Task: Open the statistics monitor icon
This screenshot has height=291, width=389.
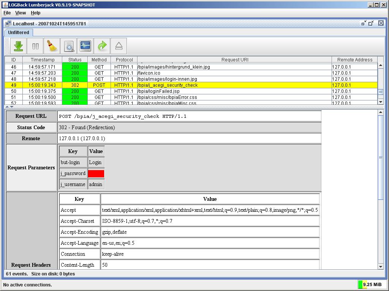Action: click(85, 46)
